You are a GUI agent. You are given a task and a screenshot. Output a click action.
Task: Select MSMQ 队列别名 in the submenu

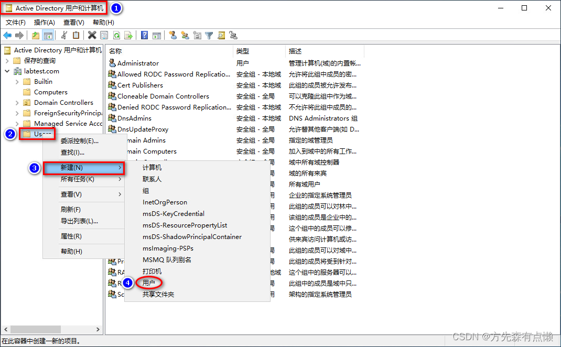pyautogui.click(x=167, y=259)
